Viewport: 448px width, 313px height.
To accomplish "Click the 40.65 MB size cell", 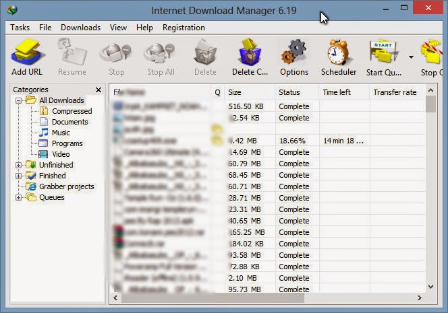I will click(x=244, y=221).
